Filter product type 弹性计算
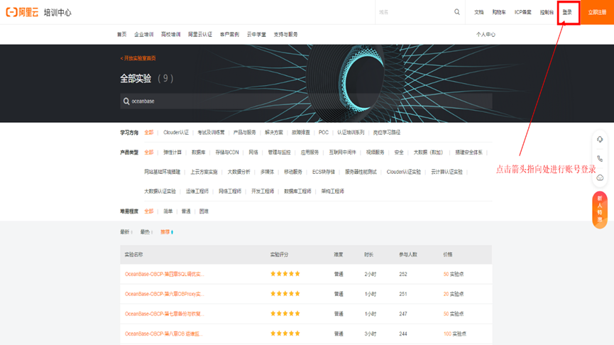 click(172, 153)
